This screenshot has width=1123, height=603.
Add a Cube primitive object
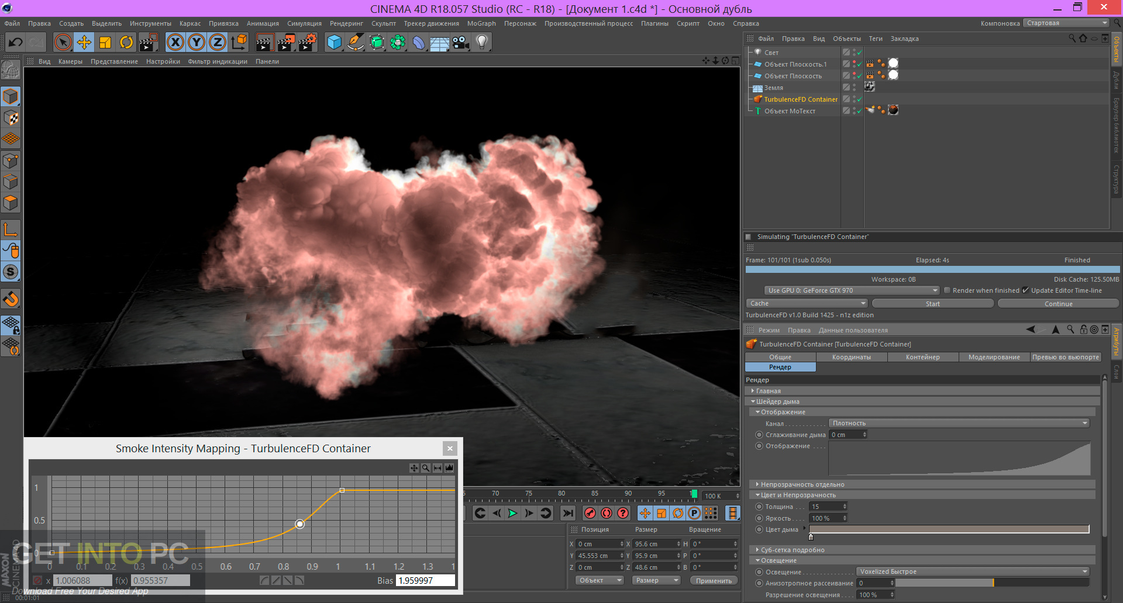335,42
